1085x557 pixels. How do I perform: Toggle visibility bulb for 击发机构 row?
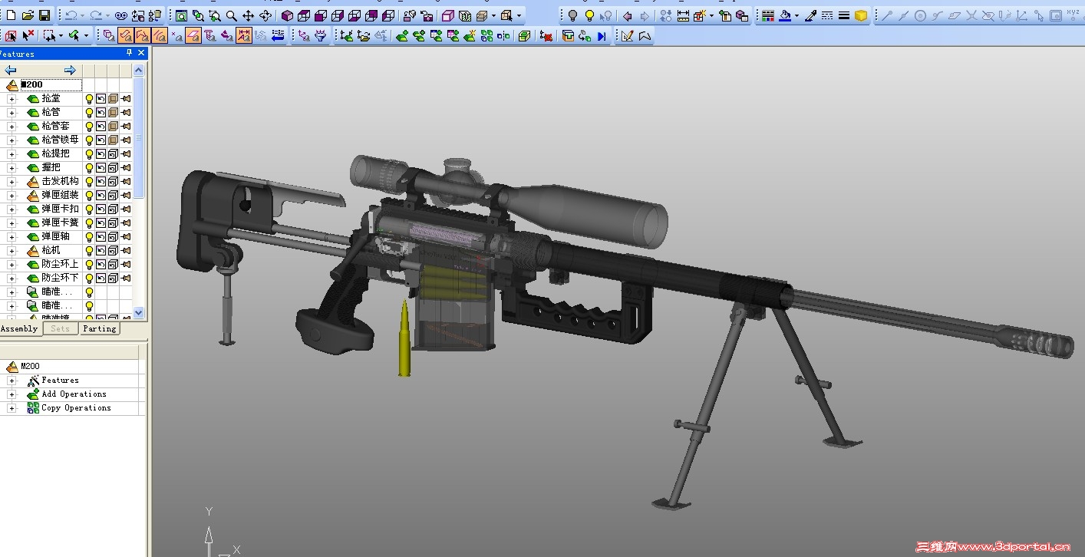[x=89, y=182]
